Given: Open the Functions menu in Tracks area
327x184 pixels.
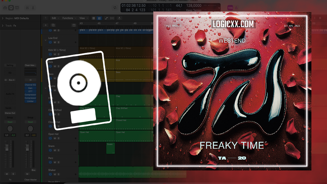Looking at the screenshot, I should [x=69, y=18].
